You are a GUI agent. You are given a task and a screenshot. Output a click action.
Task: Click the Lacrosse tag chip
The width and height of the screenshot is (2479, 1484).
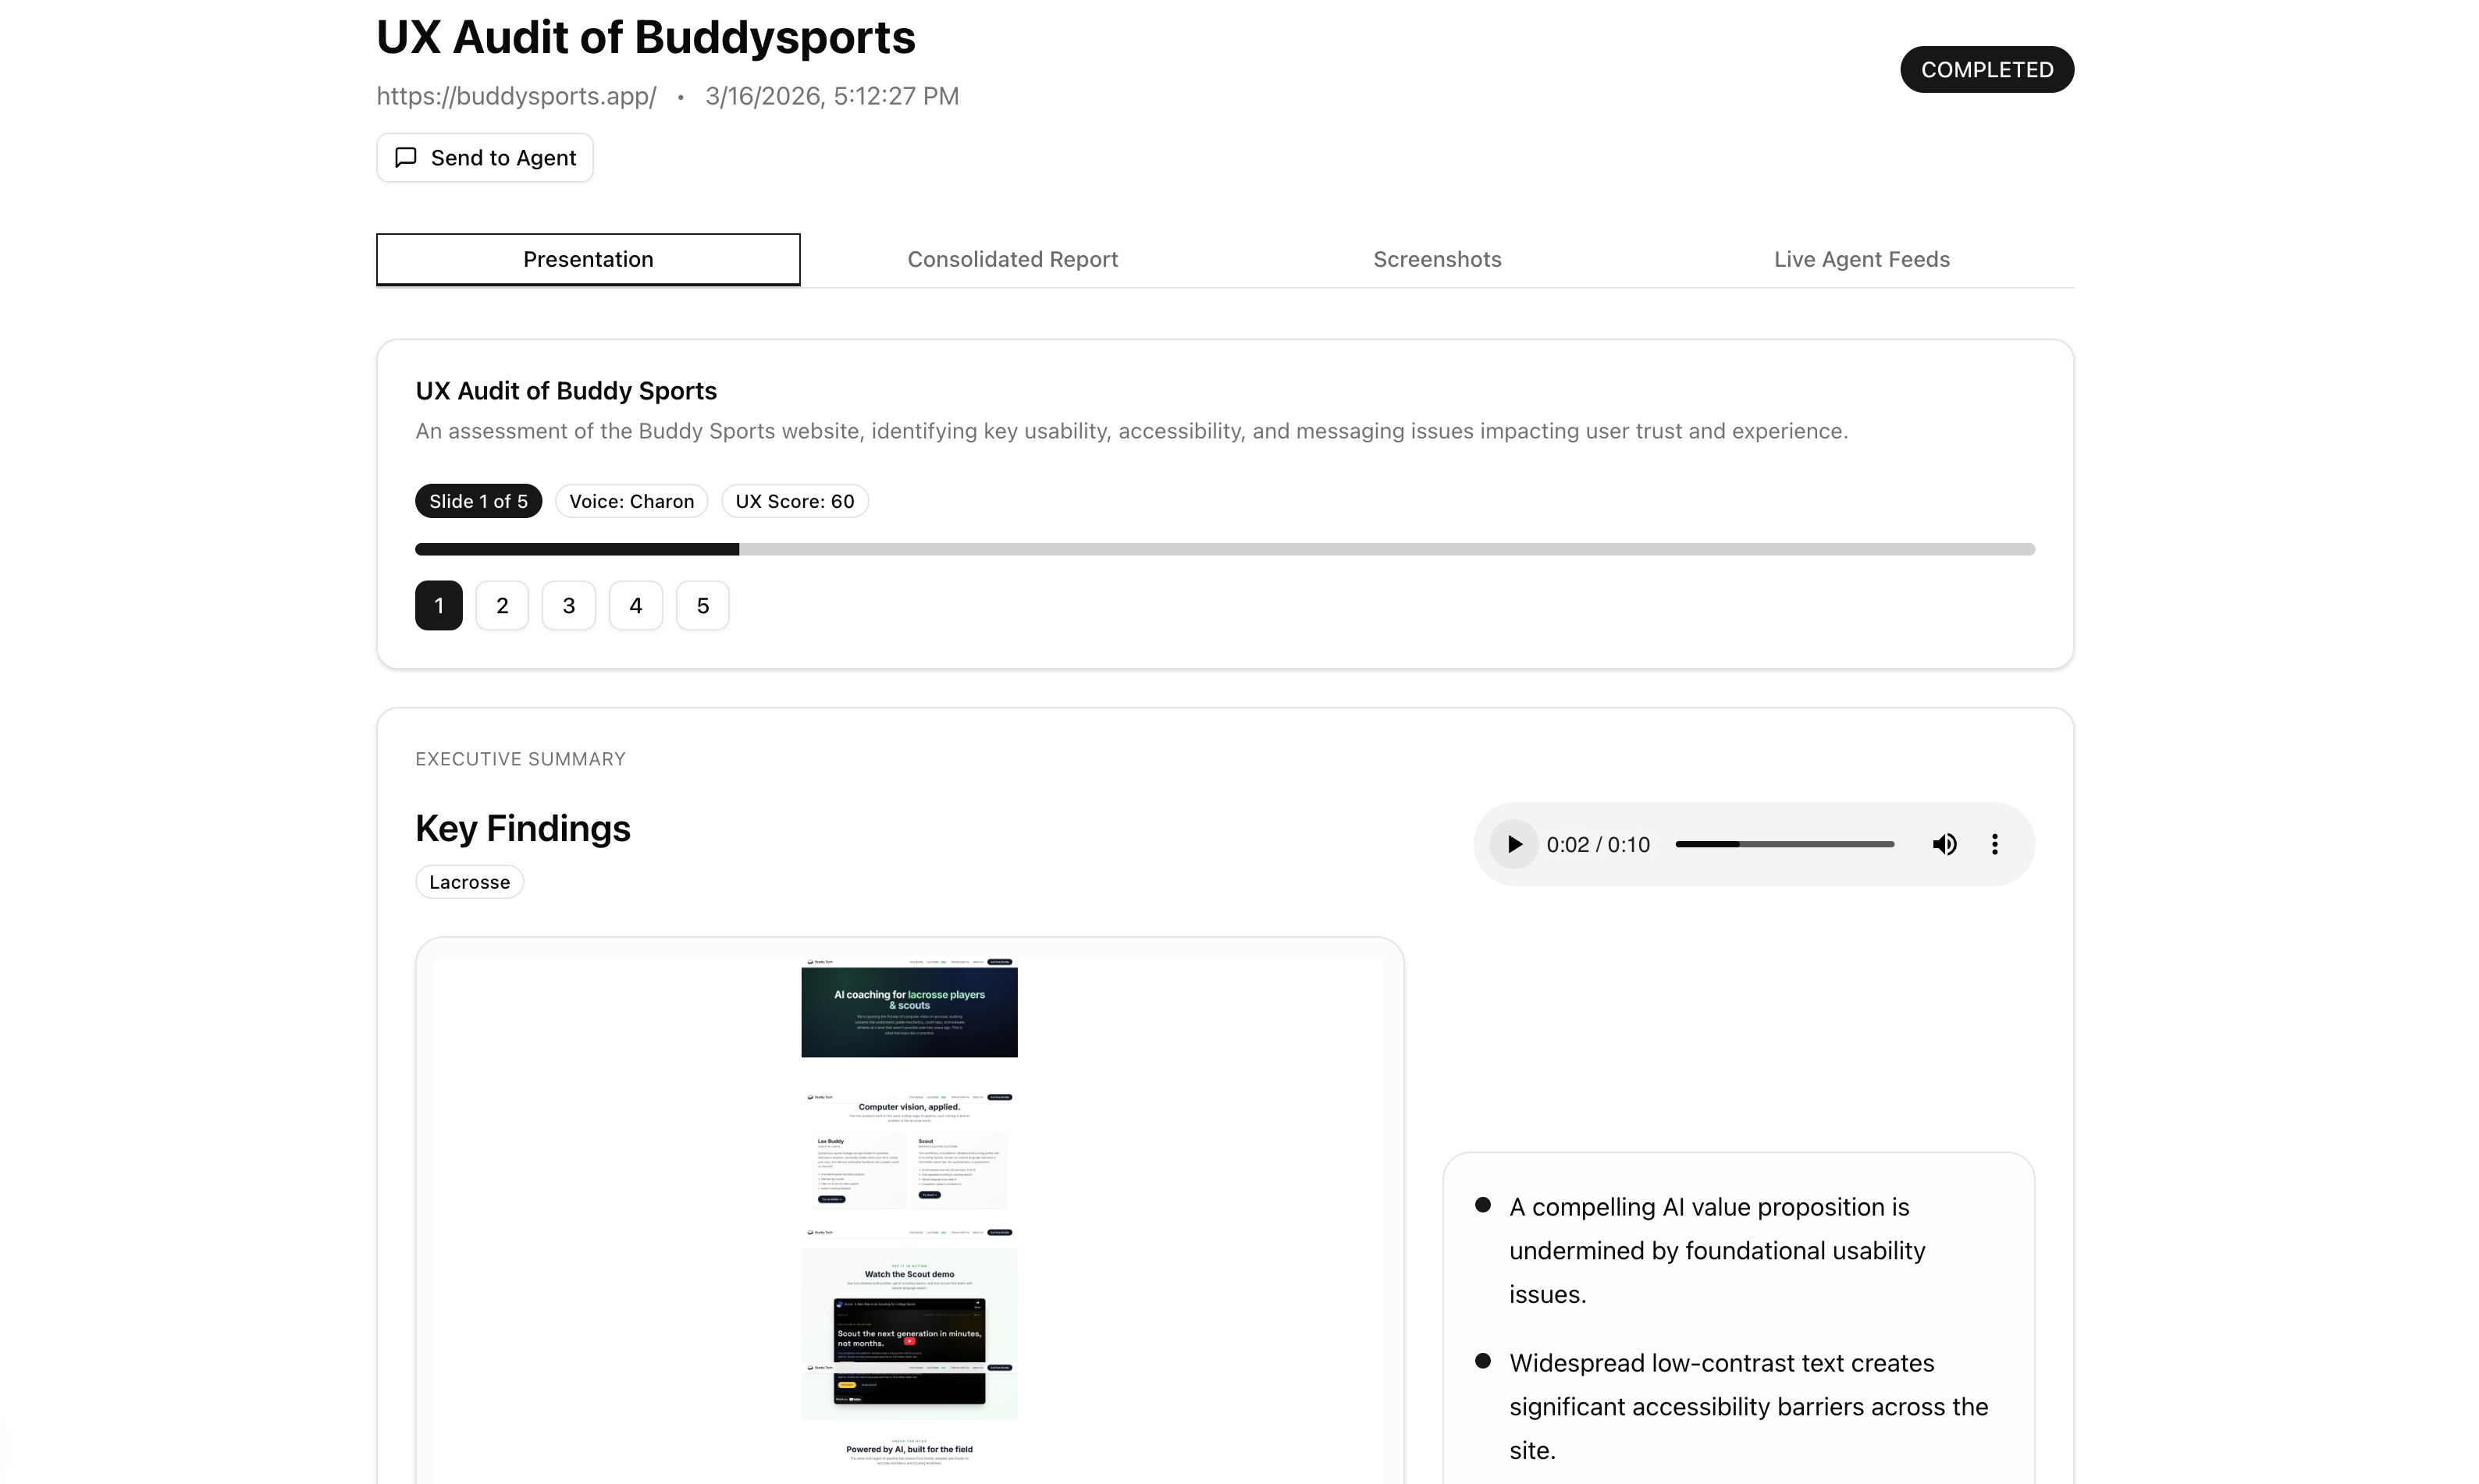point(469,882)
